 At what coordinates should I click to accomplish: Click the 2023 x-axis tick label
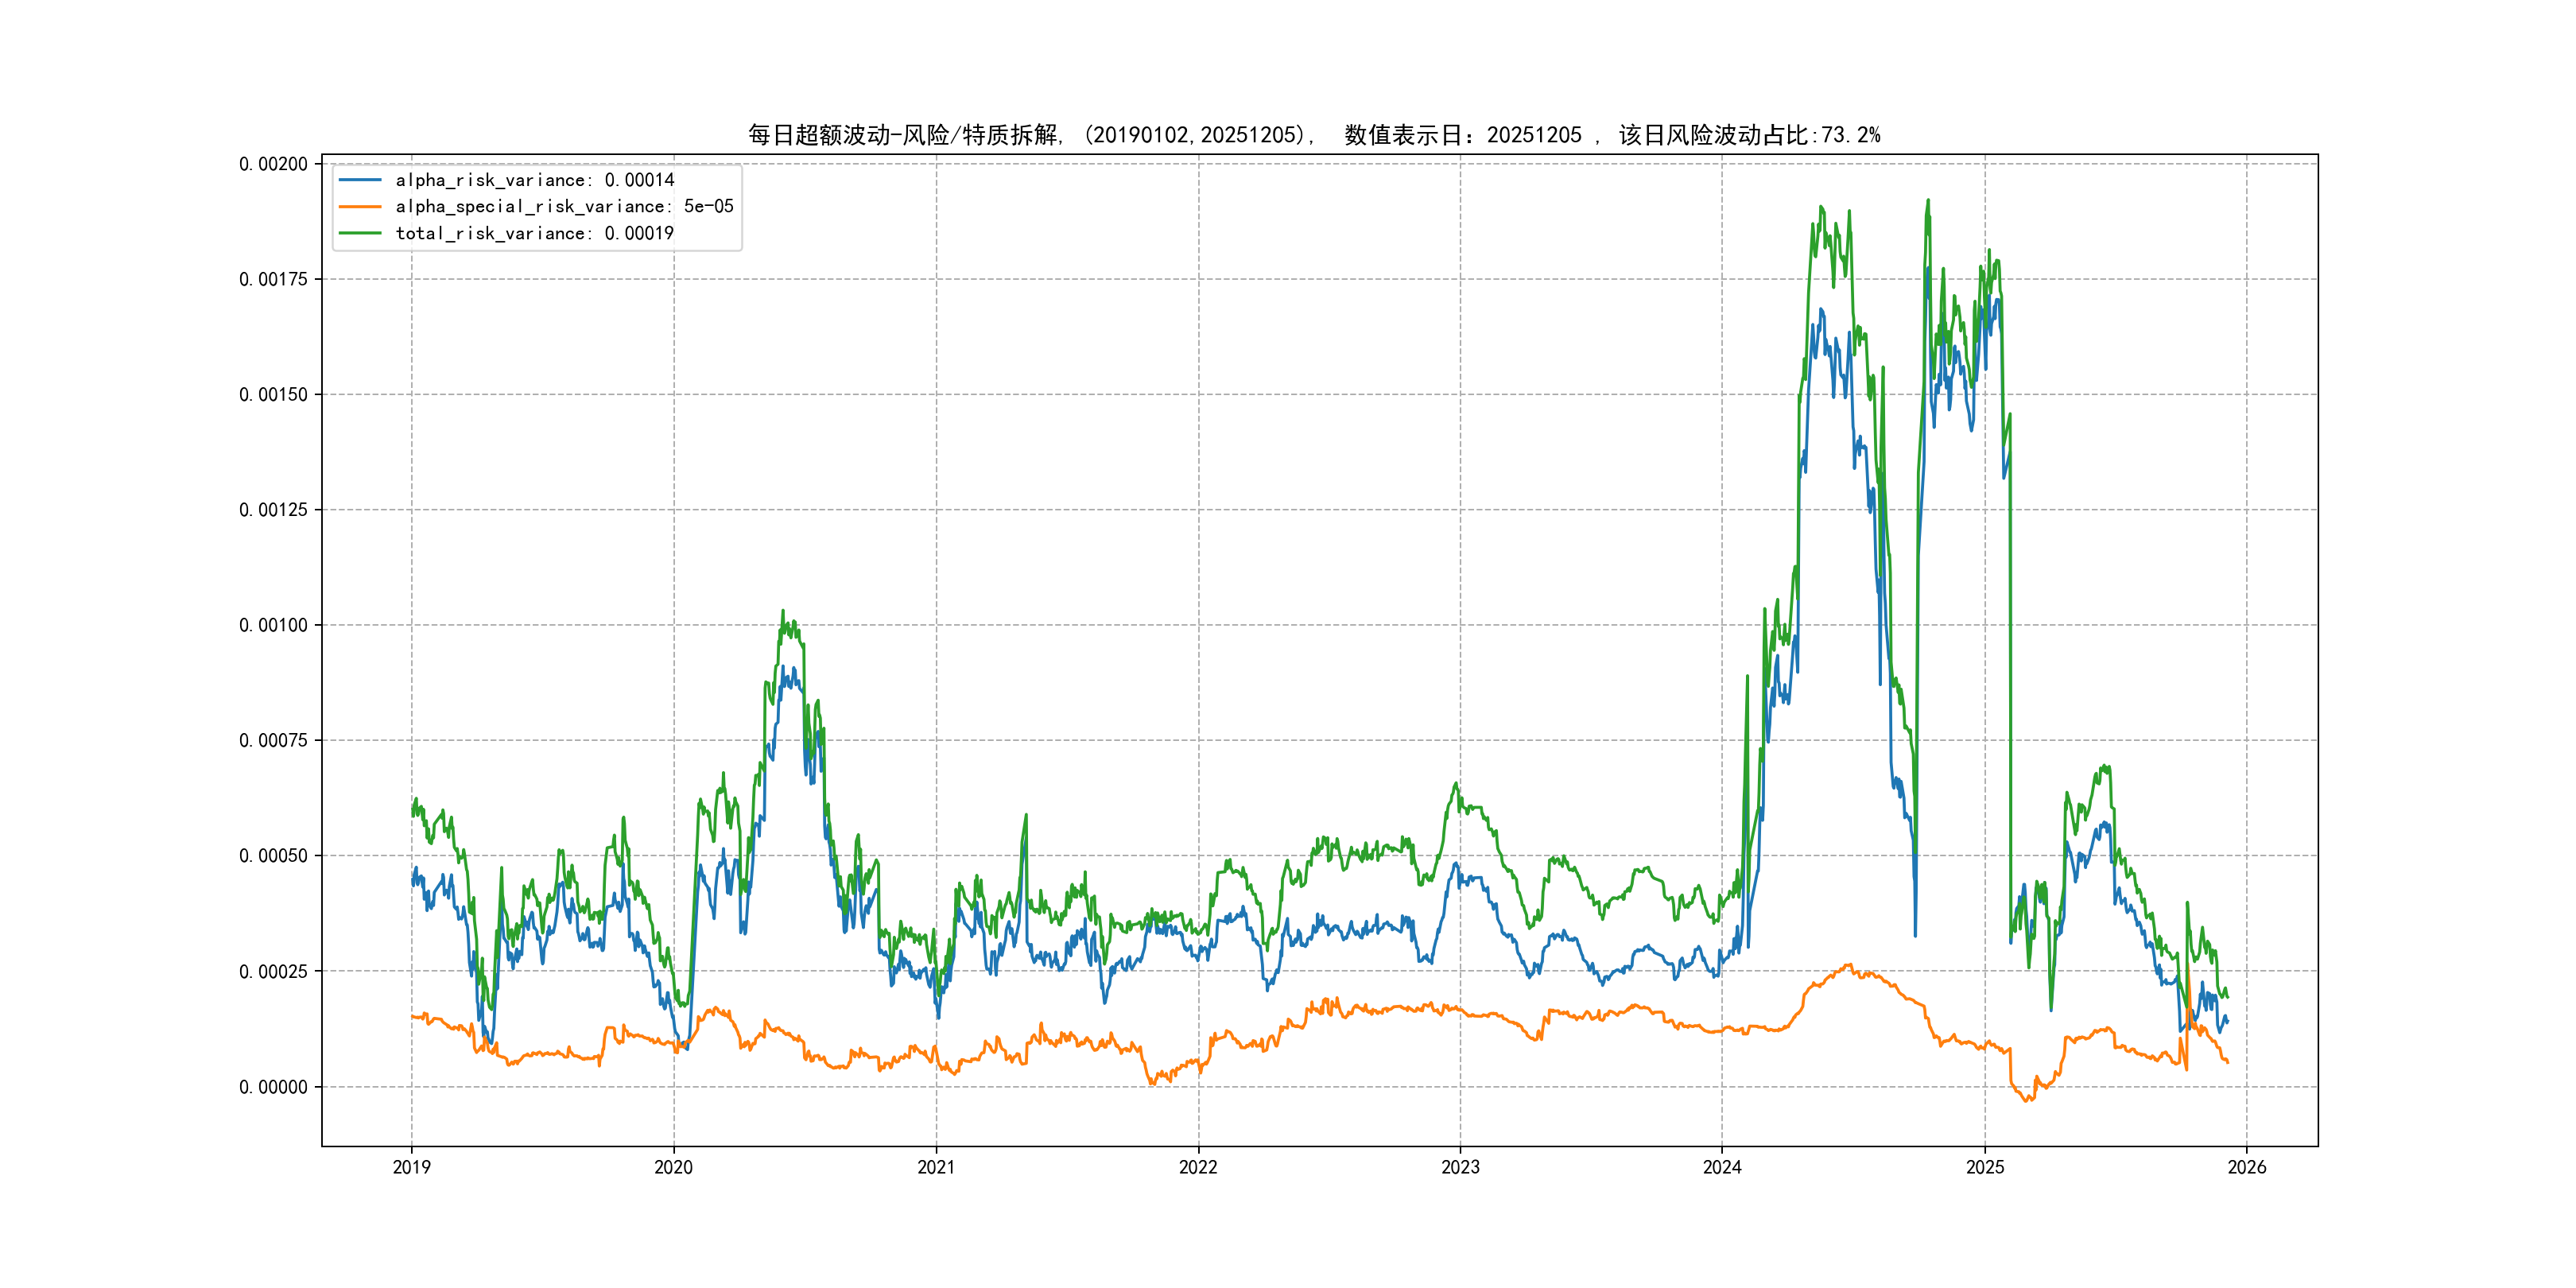(1460, 1167)
